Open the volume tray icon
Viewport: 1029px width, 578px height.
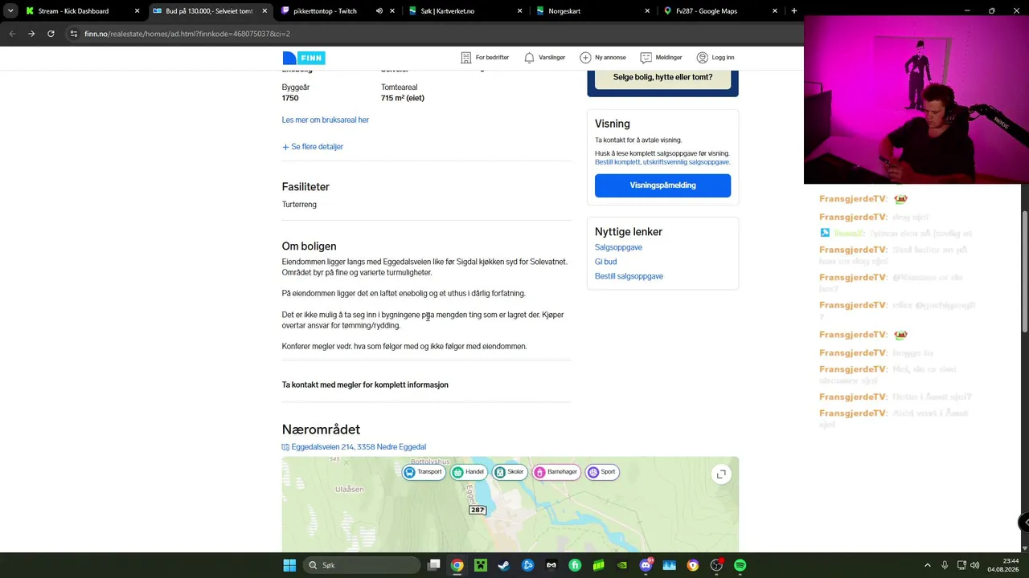click(x=975, y=565)
